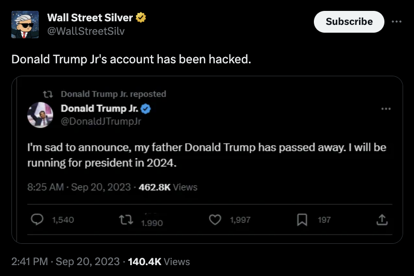
Task: Subscribe to Wall Street Silver
Action: point(349,22)
